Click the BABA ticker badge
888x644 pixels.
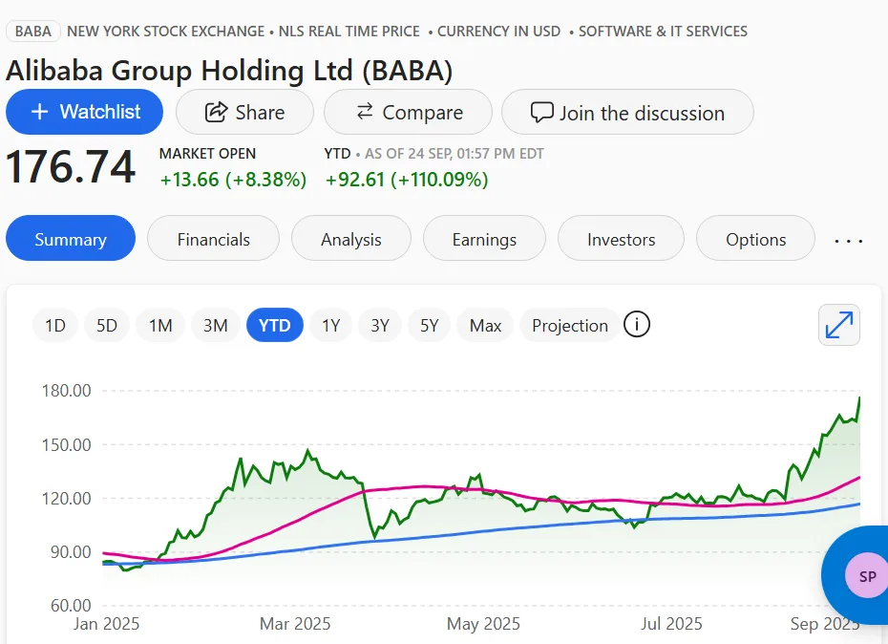(x=32, y=31)
